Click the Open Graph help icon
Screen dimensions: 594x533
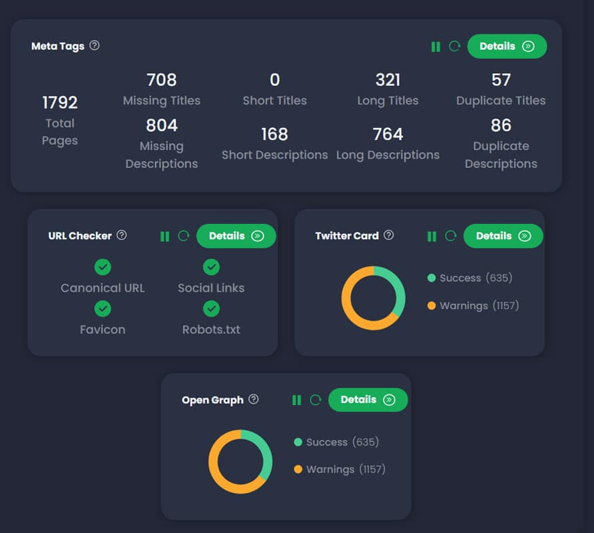click(x=254, y=399)
